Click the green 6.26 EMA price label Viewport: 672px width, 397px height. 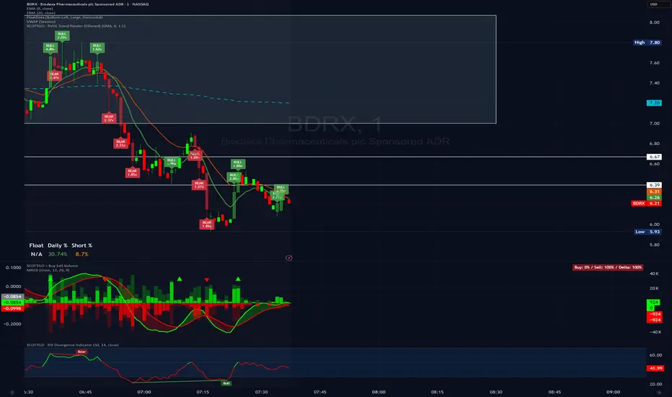[654, 198]
